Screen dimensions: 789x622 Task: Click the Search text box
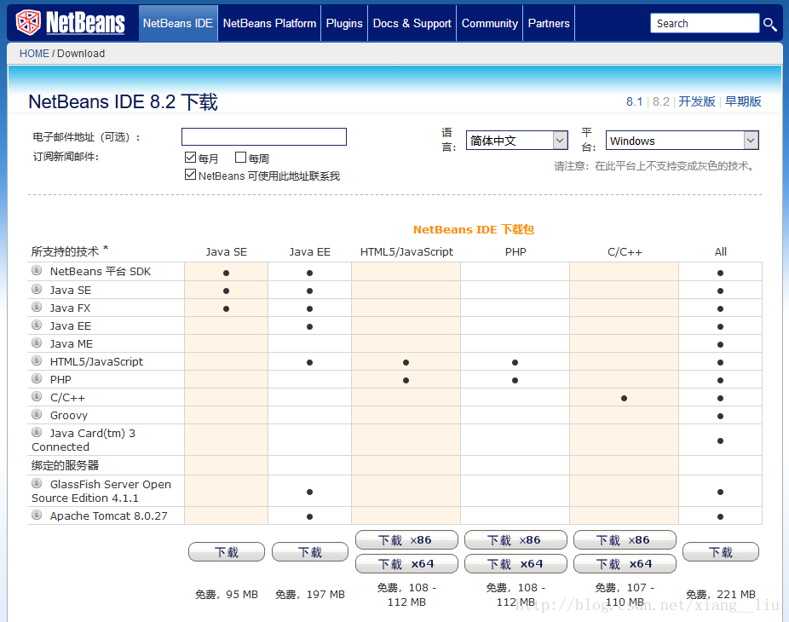click(705, 23)
